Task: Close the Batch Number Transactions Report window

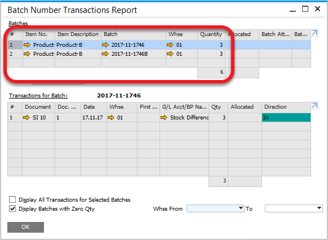Action: [317, 9]
